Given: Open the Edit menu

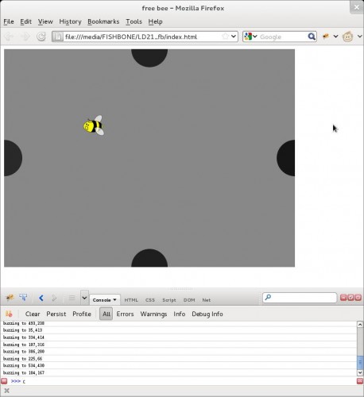Looking at the screenshot, I should tap(25, 21).
